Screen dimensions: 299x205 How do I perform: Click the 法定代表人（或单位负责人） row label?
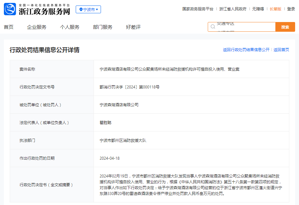(44, 122)
